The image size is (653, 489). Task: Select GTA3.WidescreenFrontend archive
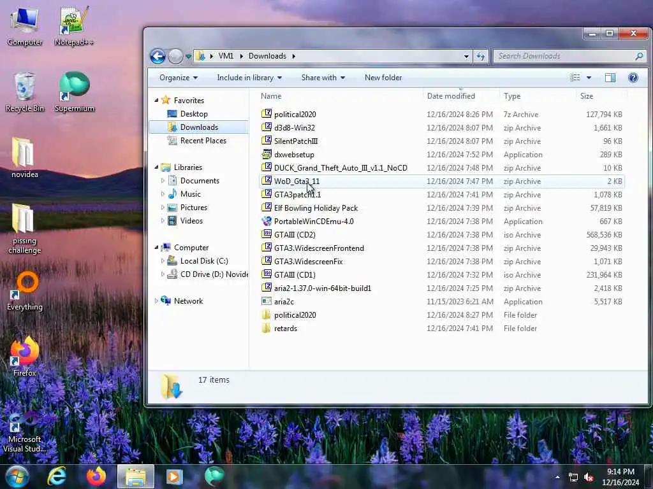coord(319,248)
